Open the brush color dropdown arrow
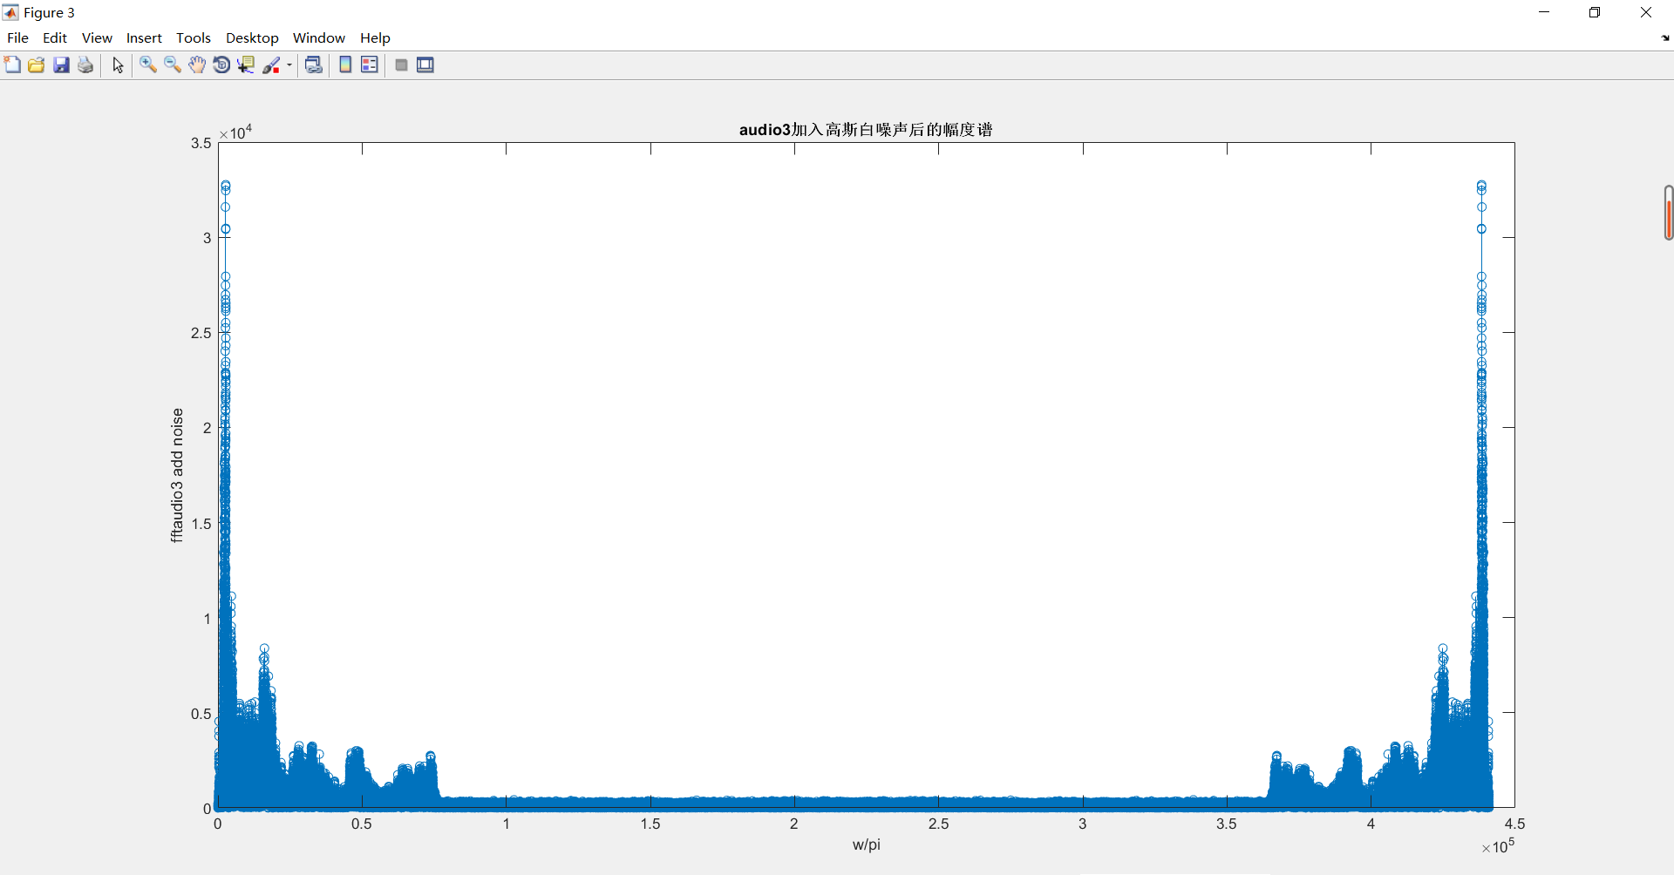Image resolution: width=1674 pixels, height=875 pixels. click(289, 65)
